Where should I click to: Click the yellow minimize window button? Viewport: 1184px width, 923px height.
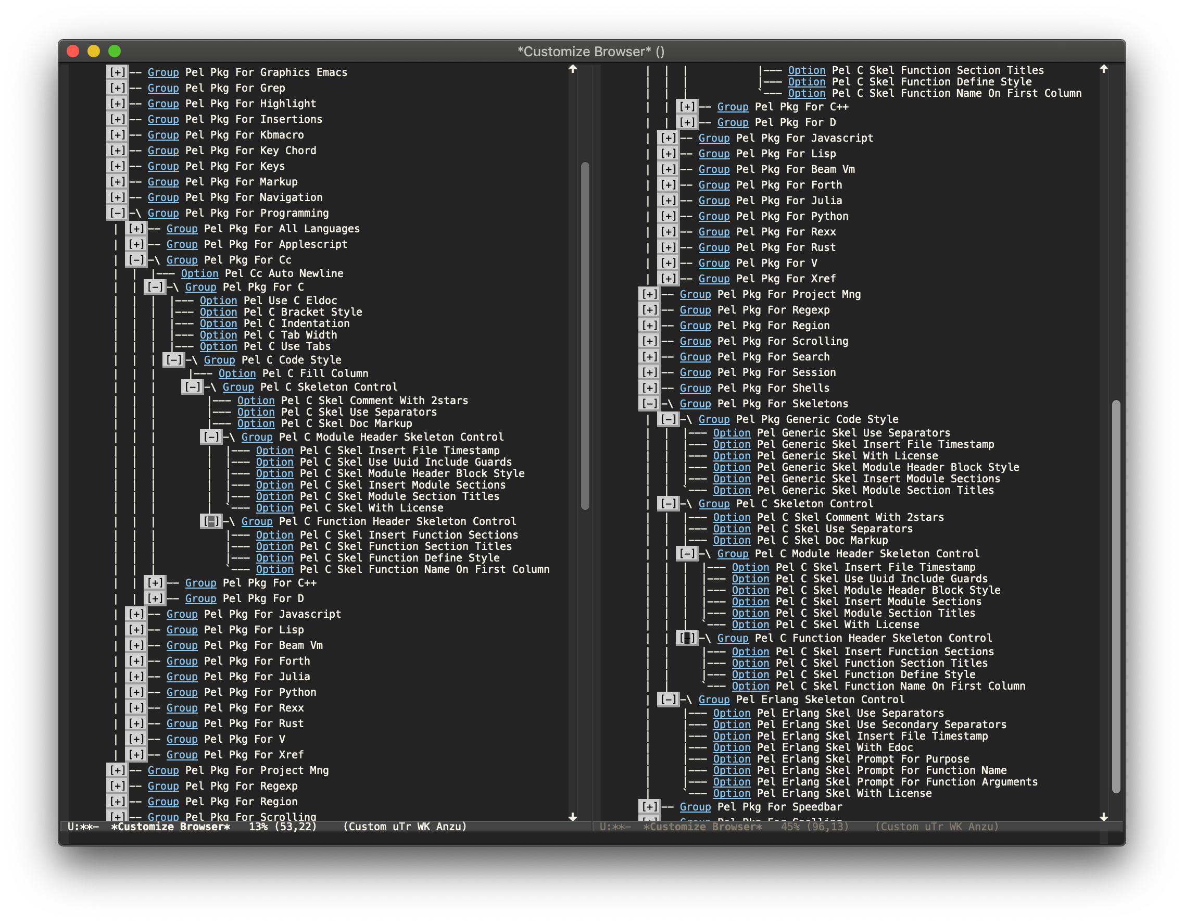pyautogui.click(x=94, y=51)
